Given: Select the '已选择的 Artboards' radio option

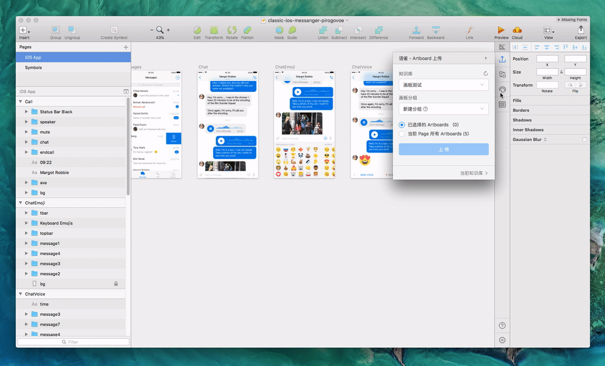Looking at the screenshot, I should (402, 125).
